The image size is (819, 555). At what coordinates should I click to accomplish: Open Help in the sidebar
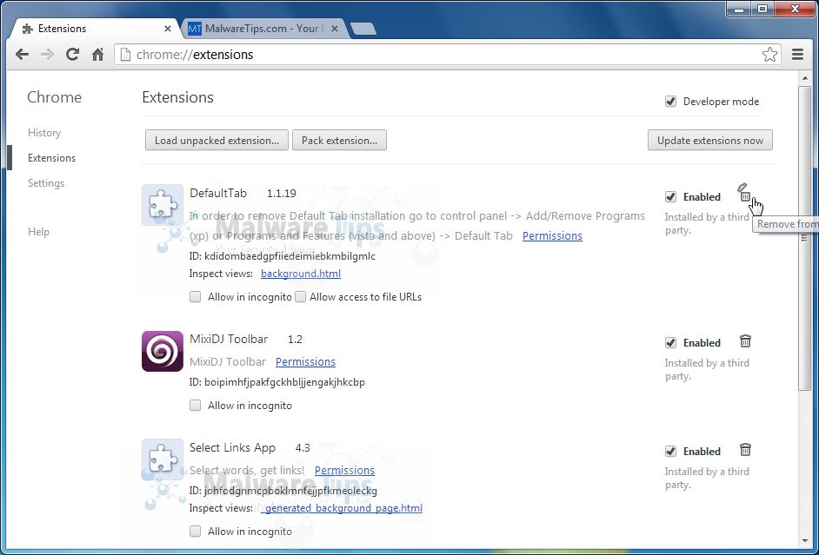(38, 232)
